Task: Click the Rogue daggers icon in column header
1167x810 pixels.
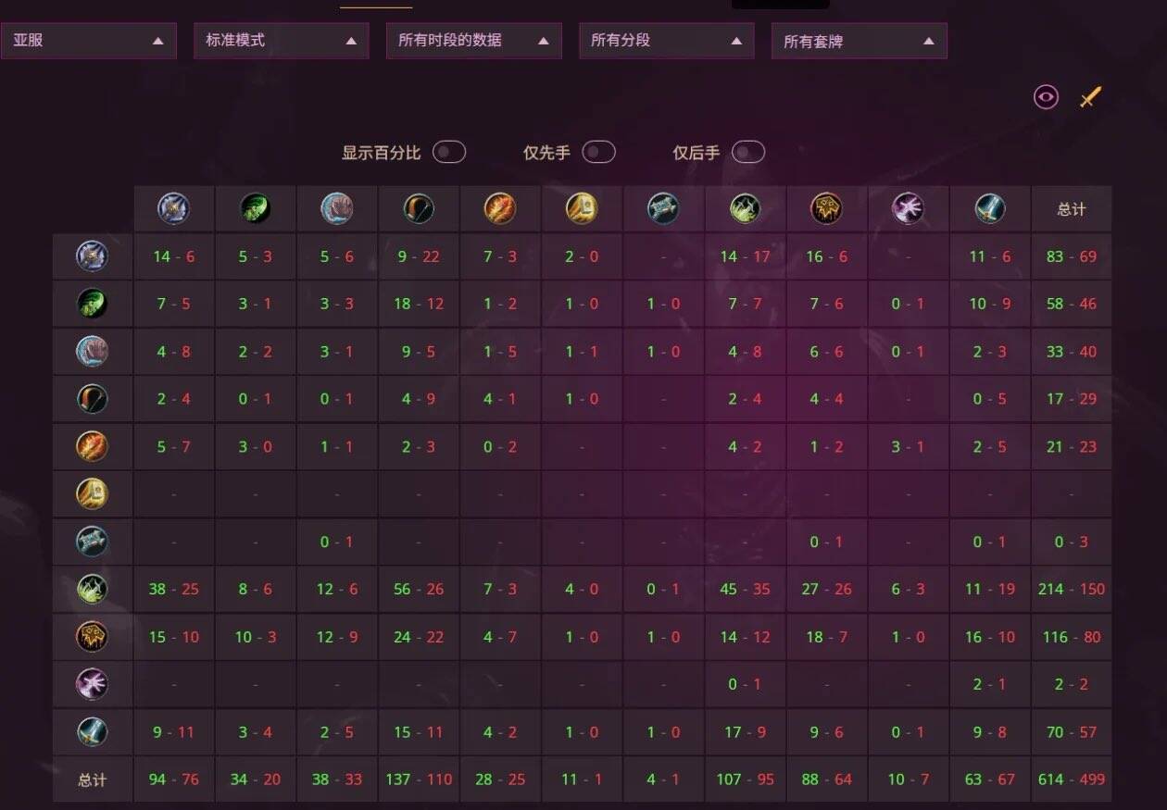Action: click(744, 208)
